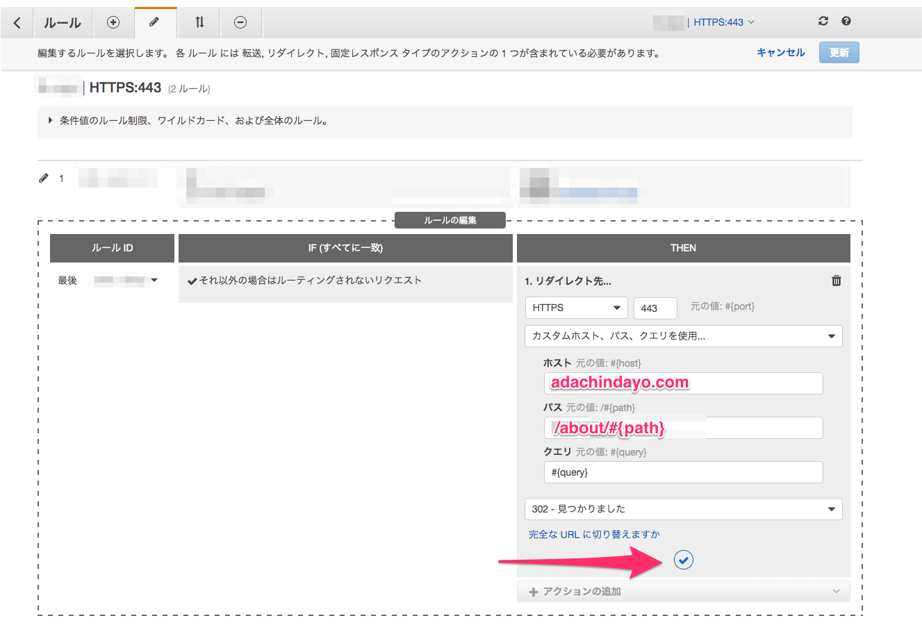This screenshot has width=922, height=641.
Task: Click the 完全な URL に切り替えますか link
Action: [594, 535]
